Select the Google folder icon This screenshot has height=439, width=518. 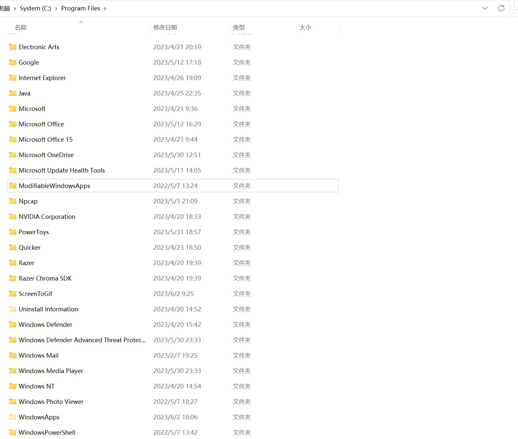pyautogui.click(x=13, y=62)
